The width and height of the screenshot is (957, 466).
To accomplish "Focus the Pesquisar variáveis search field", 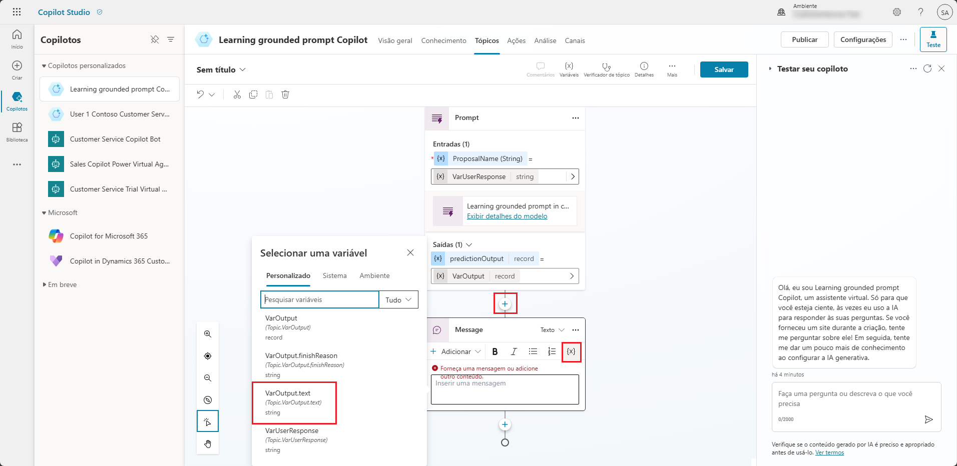I will (320, 299).
